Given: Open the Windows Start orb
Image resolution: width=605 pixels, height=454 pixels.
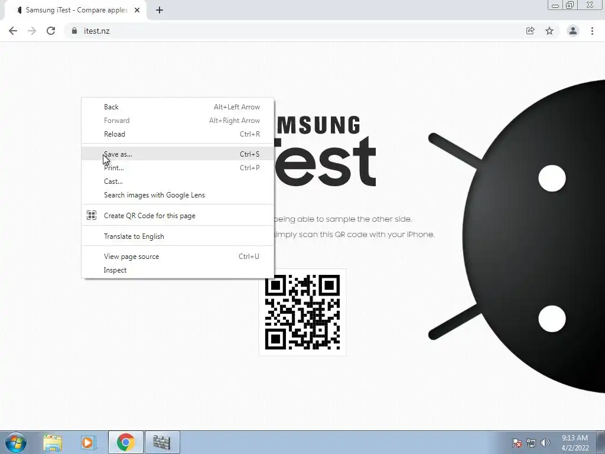Looking at the screenshot, I should point(16,442).
